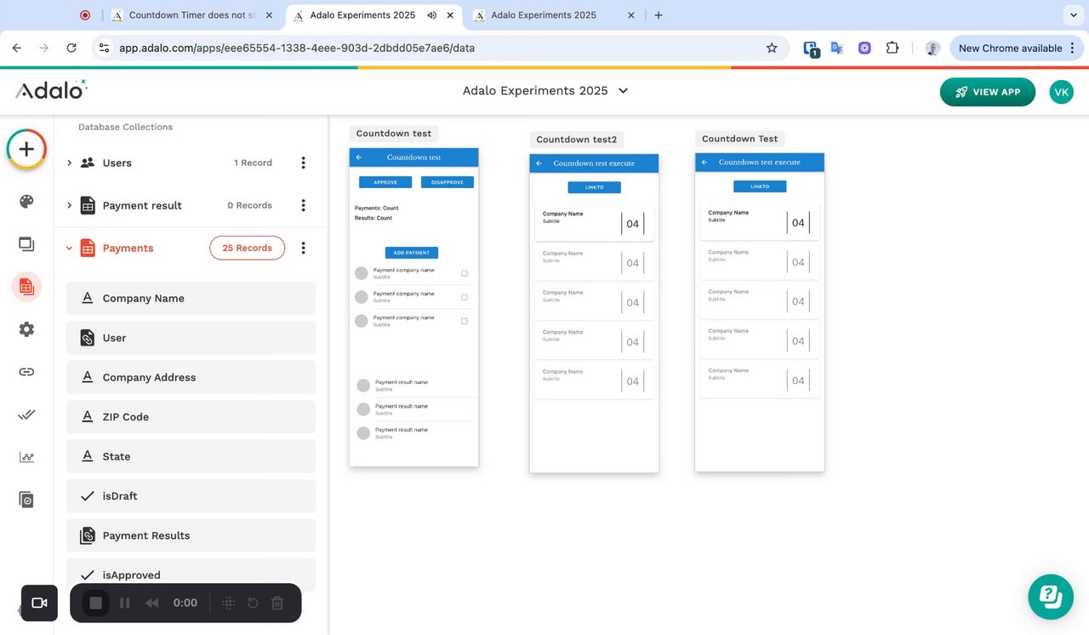This screenshot has width=1089, height=635.
Task: Select the Countdown test screen label
Action: (x=394, y=134)
